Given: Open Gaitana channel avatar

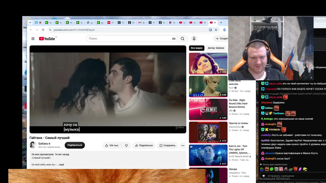Looking at the screenshot, I should (33, 145).
